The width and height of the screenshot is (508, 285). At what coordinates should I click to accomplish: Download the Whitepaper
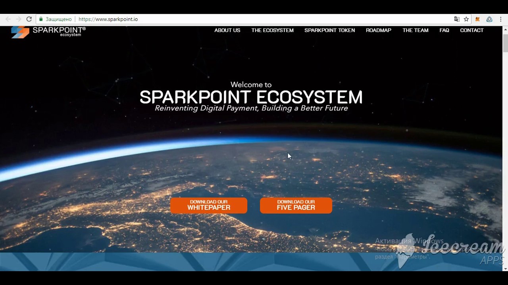coord(209,205)
